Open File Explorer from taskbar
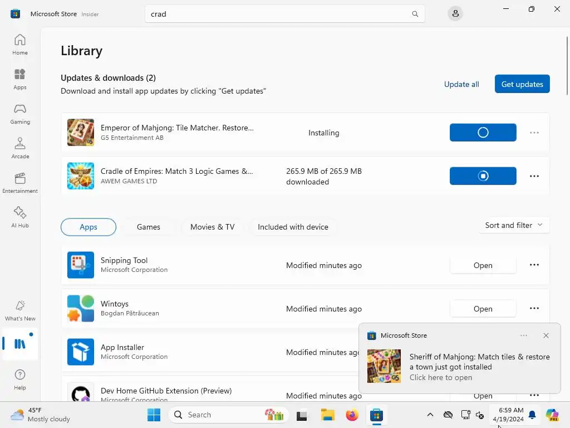570x428 pixels. tap(327, 415)
